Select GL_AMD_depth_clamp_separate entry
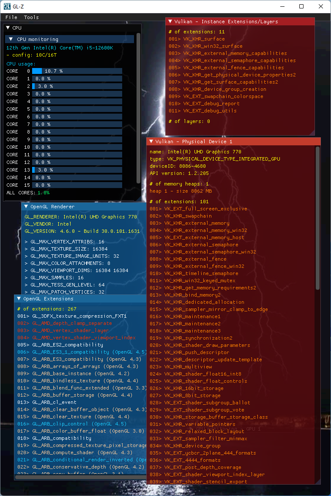This screenshot has height=496, width=331. click(65, 323)
